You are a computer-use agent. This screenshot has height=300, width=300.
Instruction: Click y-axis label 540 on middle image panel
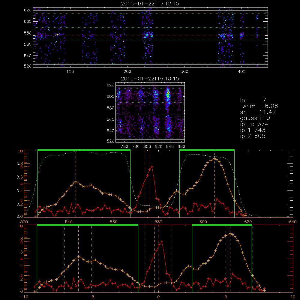pyautogui.click(x=110, y=131)
